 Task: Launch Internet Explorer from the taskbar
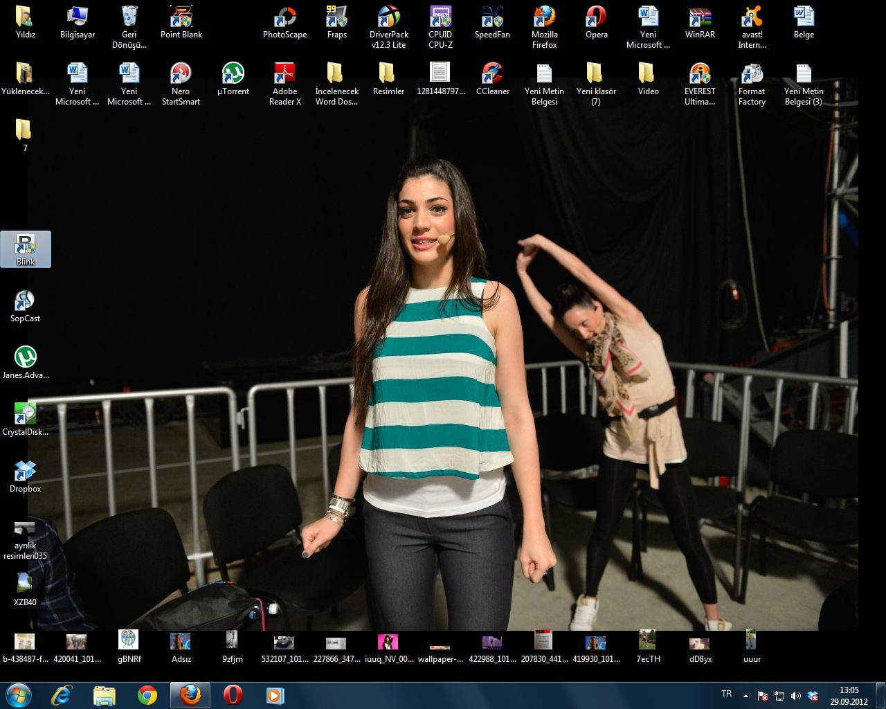point(62,695)
